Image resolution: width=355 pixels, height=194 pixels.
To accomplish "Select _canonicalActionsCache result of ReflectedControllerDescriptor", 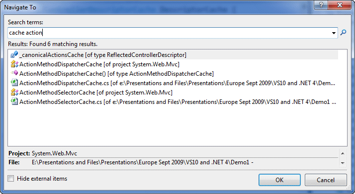I will coord(174,55).
